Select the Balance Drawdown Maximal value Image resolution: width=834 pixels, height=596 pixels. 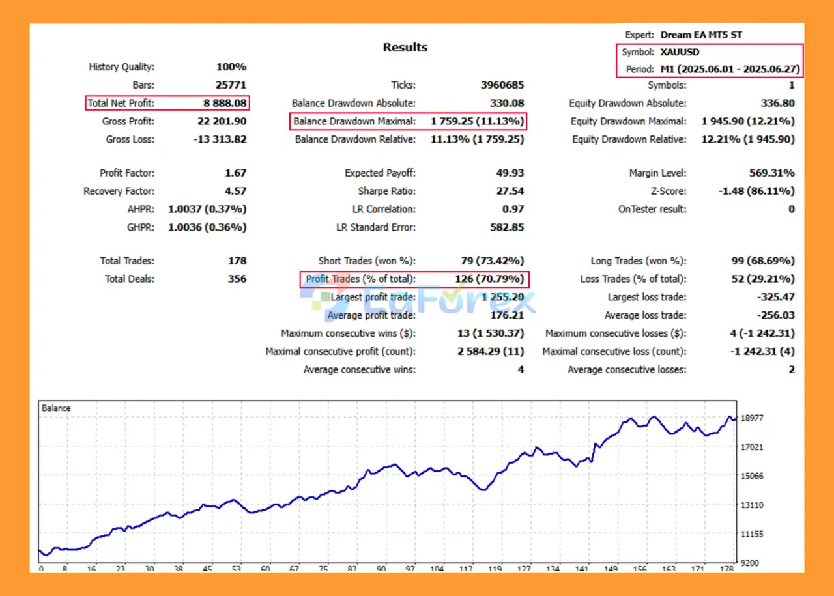pyautogui.click(x=477, y=121)
